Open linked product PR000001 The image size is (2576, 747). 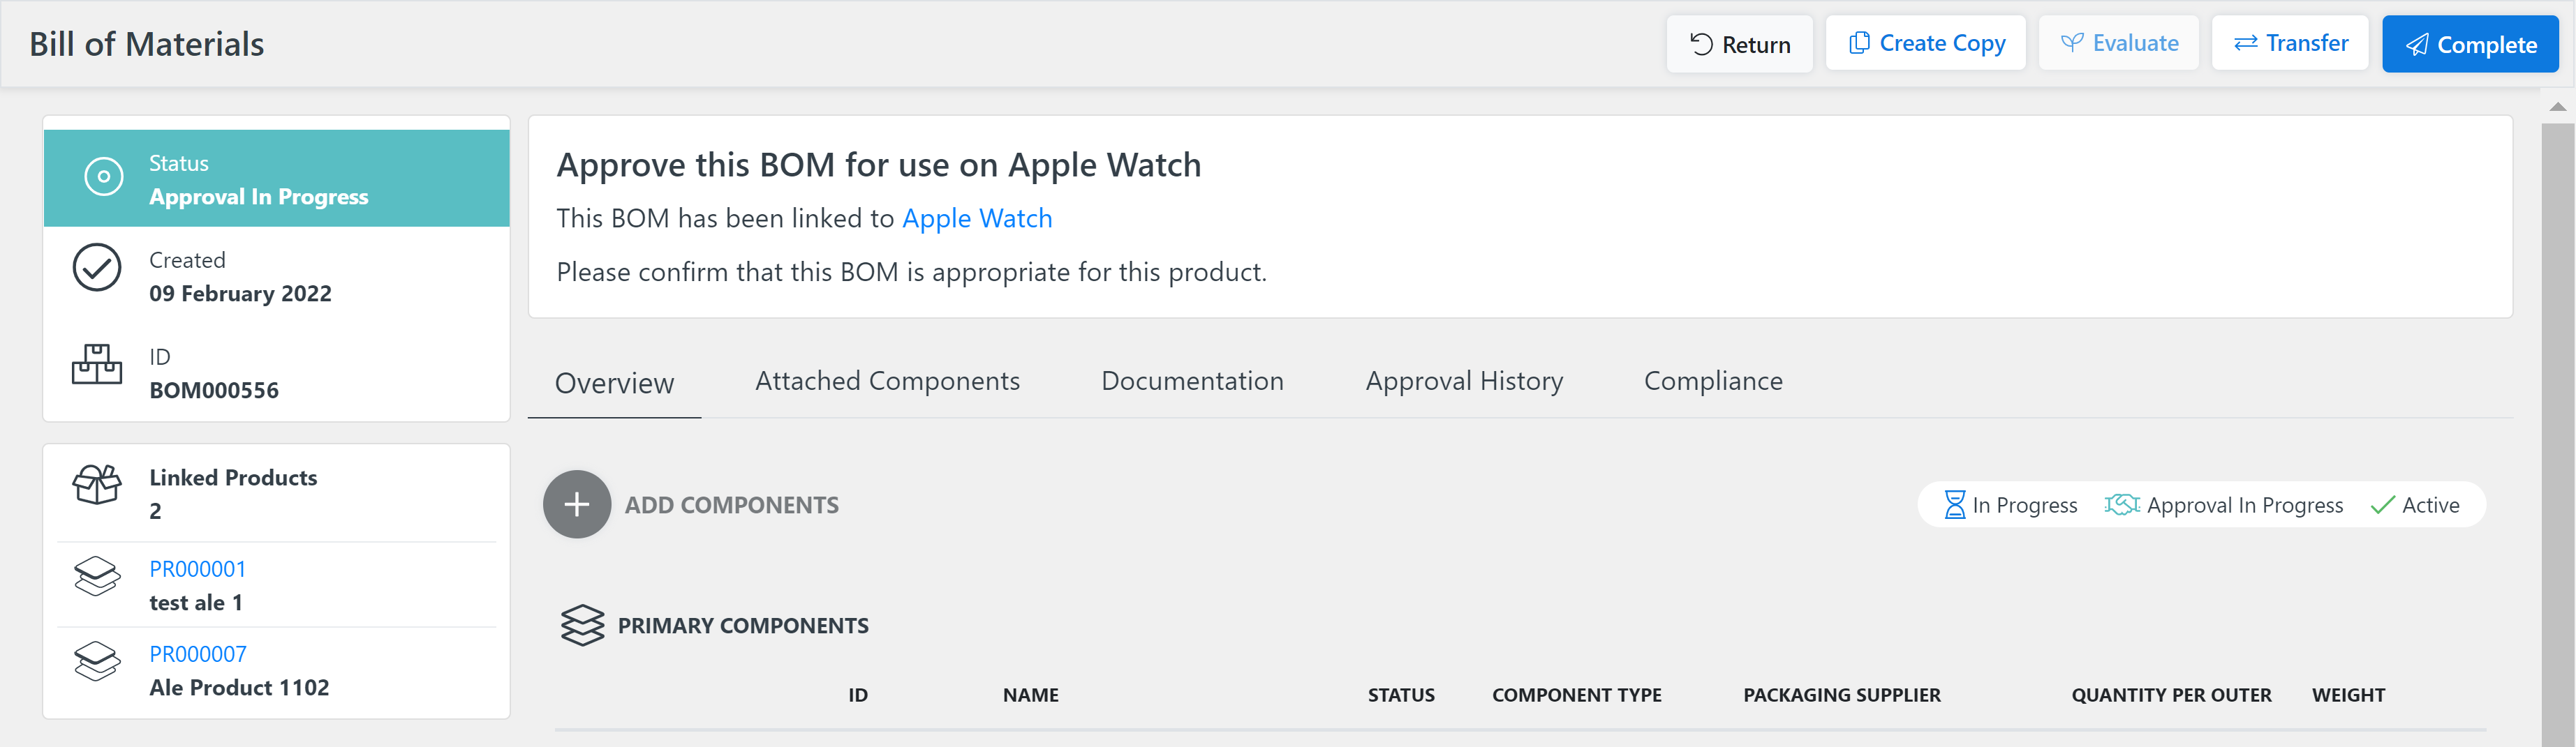(197, 568)
